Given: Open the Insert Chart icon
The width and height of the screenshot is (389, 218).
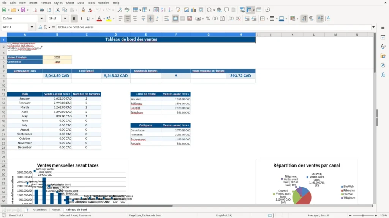Looking at the screenshot, I should [193, 10].
